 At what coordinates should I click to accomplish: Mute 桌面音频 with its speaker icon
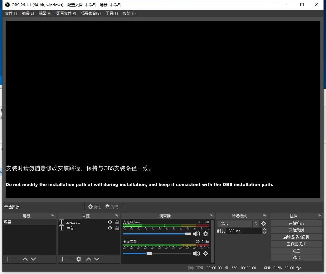[x=196, y=253]
